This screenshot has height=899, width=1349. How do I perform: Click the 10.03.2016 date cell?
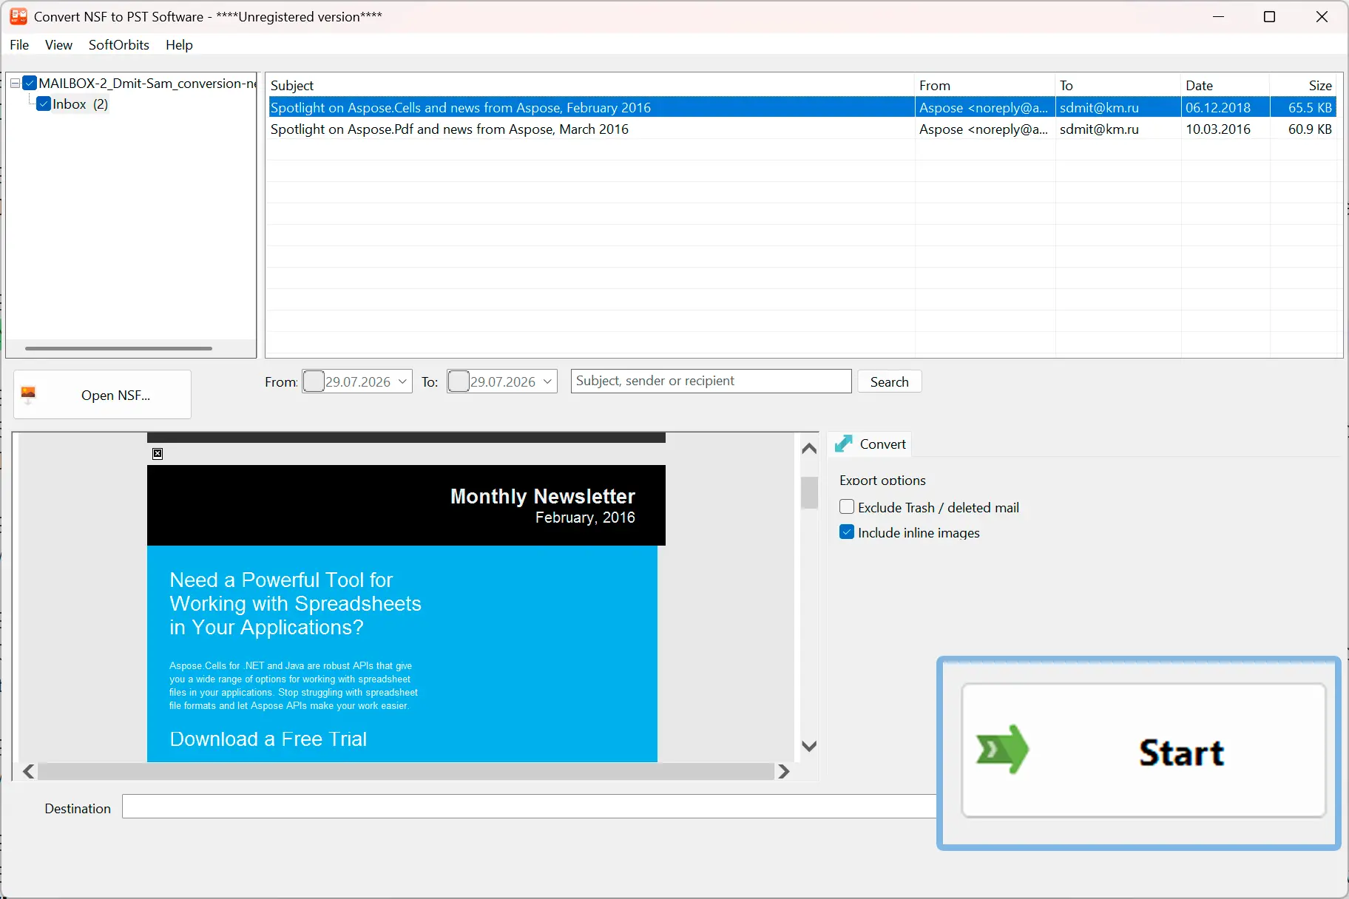(x=1218, y=129)
